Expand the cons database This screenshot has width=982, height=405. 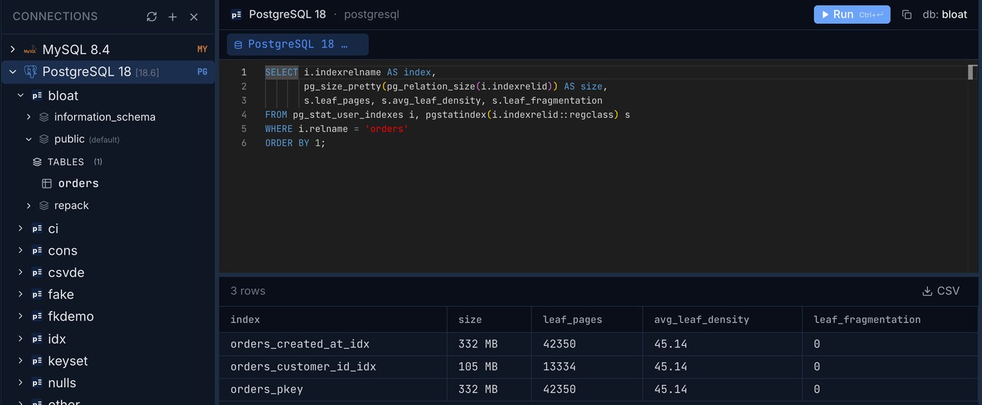point(21,251)
